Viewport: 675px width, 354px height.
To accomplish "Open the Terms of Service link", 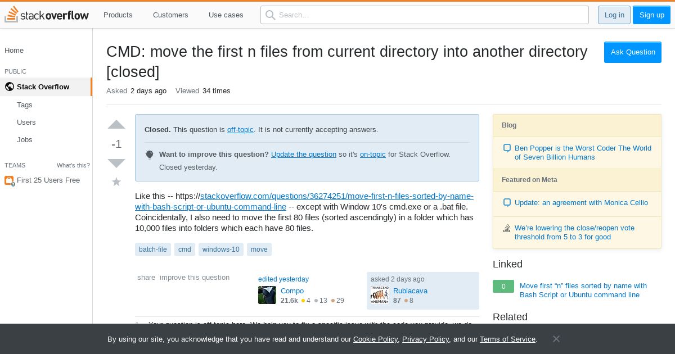I will coord(507,339).
